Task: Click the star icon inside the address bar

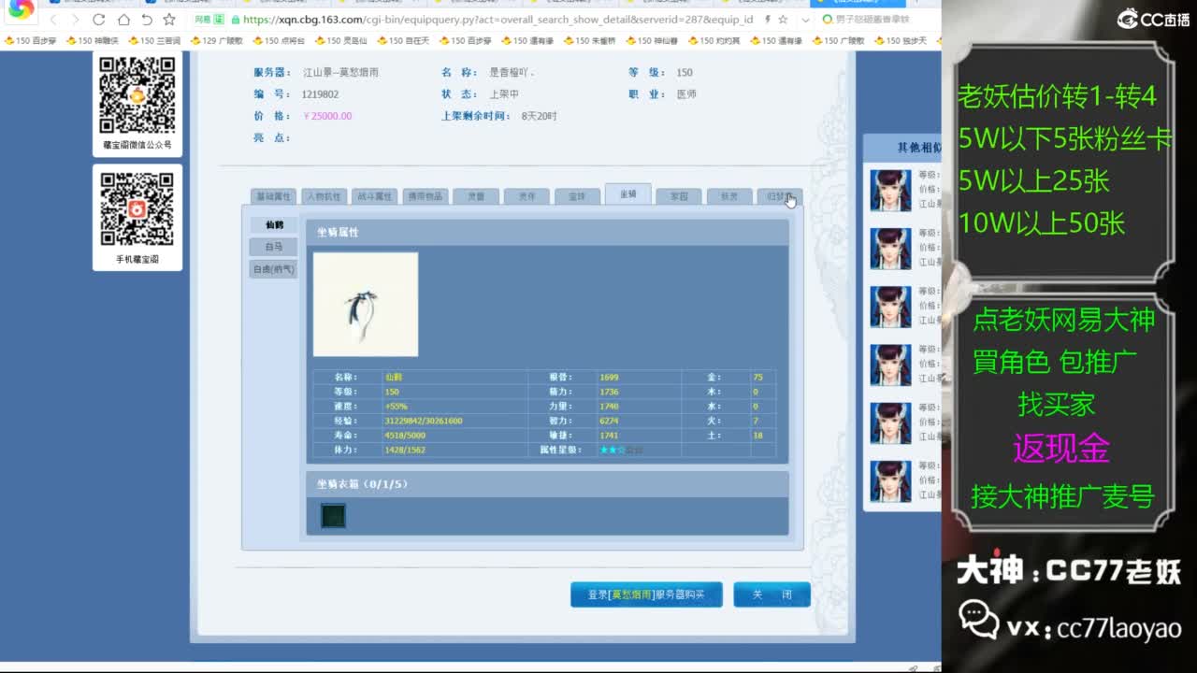Action: (782, 20)
